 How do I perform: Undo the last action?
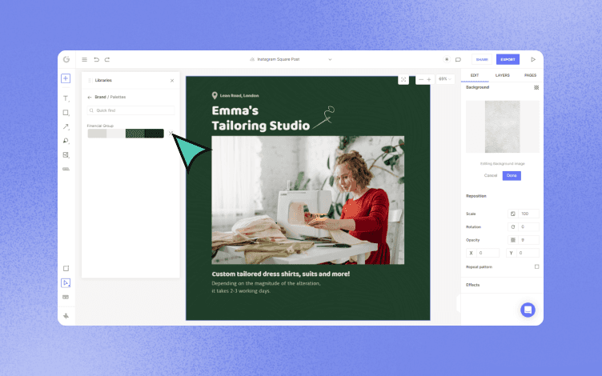click(x=96, y=59)
